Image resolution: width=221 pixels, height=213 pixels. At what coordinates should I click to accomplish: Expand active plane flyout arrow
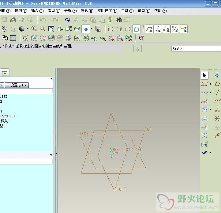[x=211, y=84]
